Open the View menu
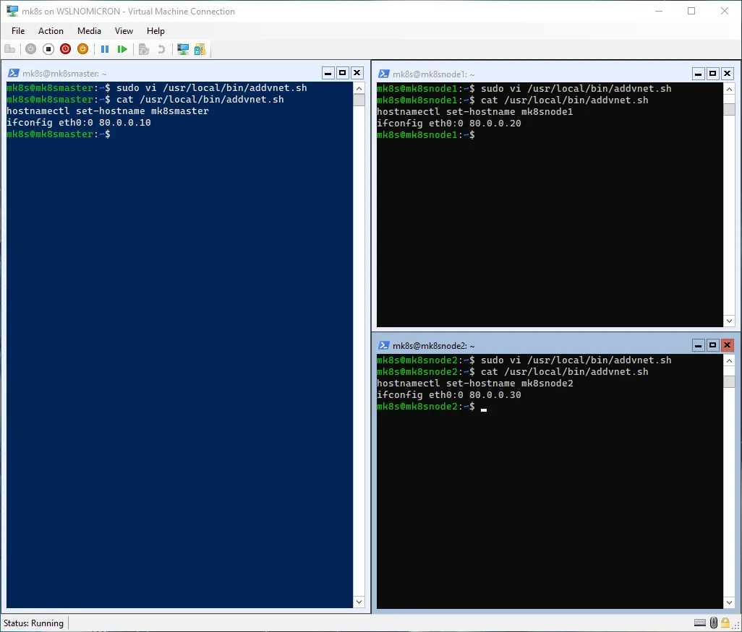 point(124,31)
